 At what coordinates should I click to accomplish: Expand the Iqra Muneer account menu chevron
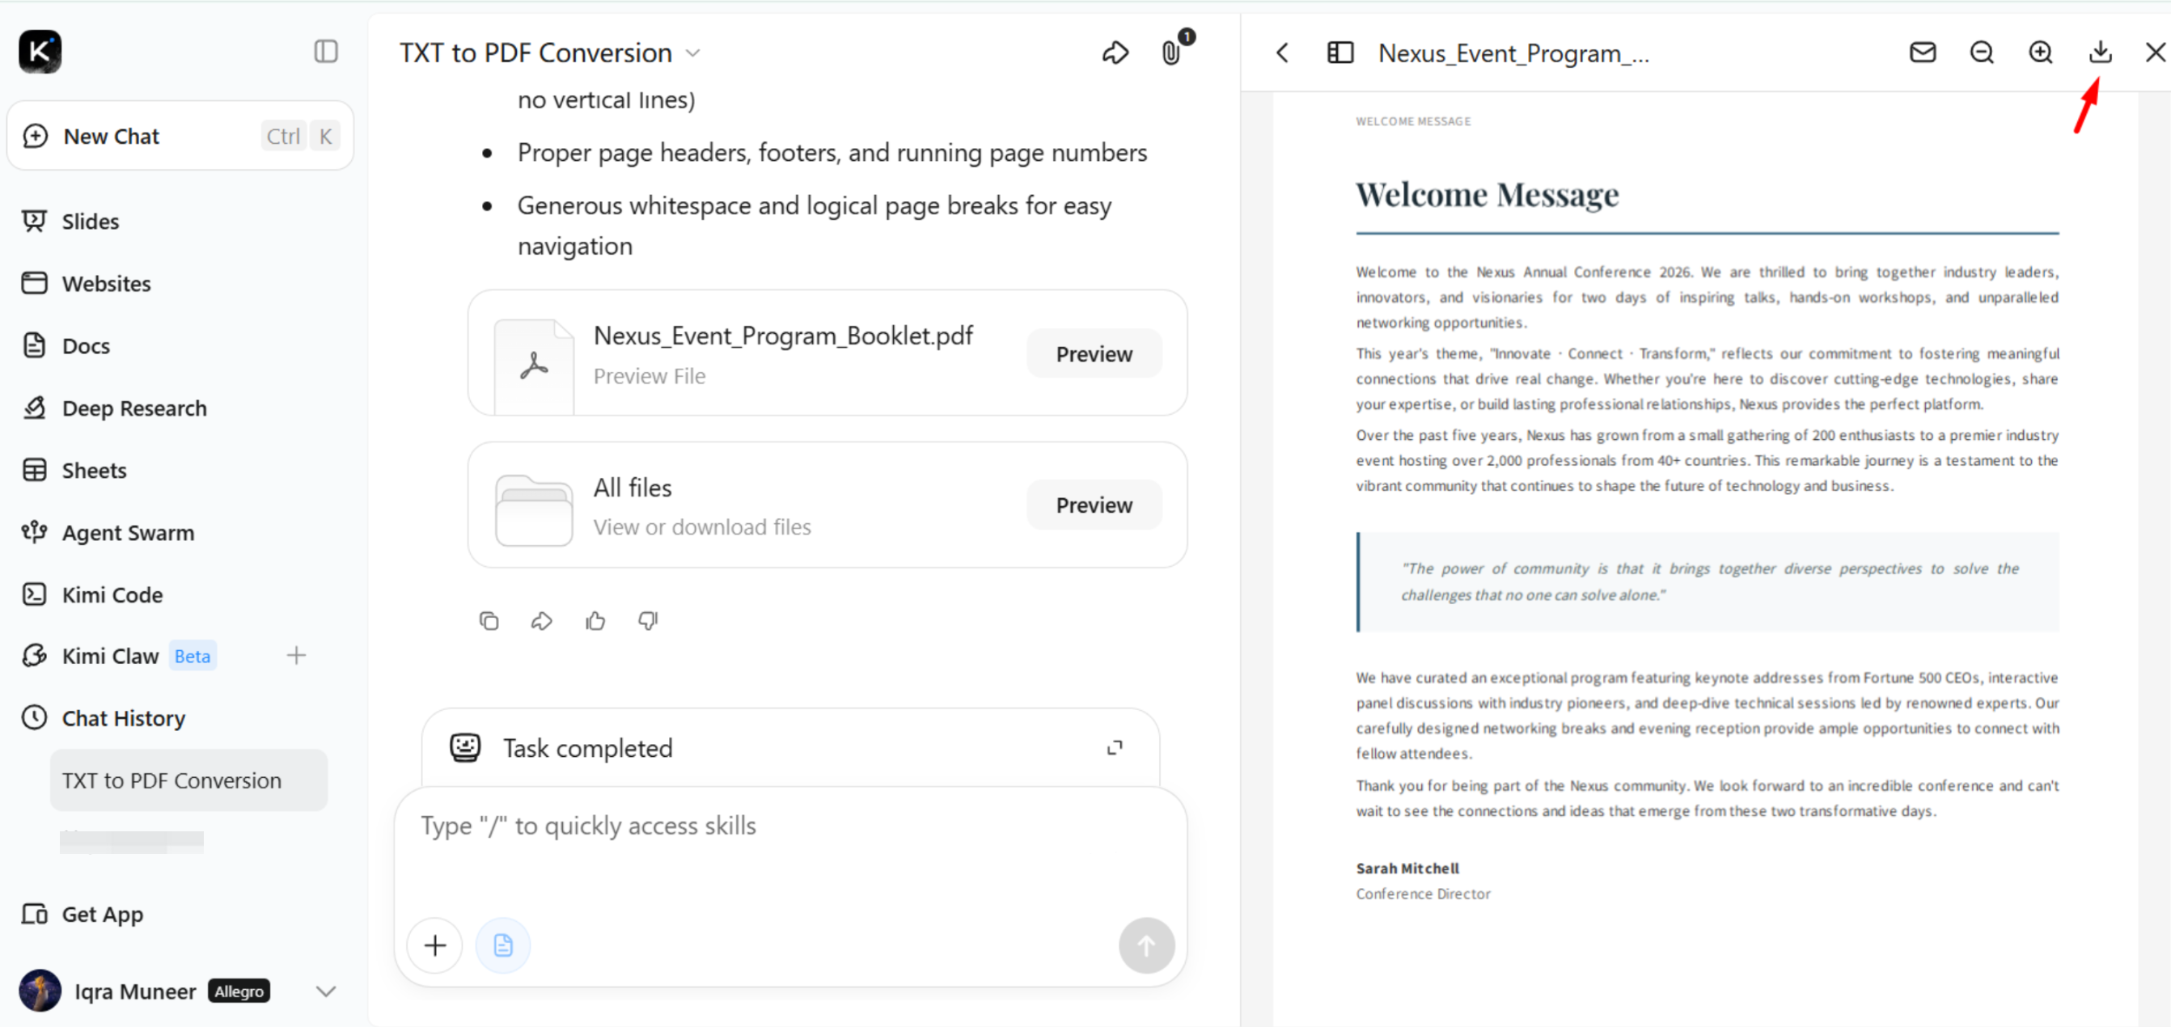click(326, 991)
